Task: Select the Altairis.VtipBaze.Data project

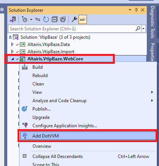Action: click(48, 44)
